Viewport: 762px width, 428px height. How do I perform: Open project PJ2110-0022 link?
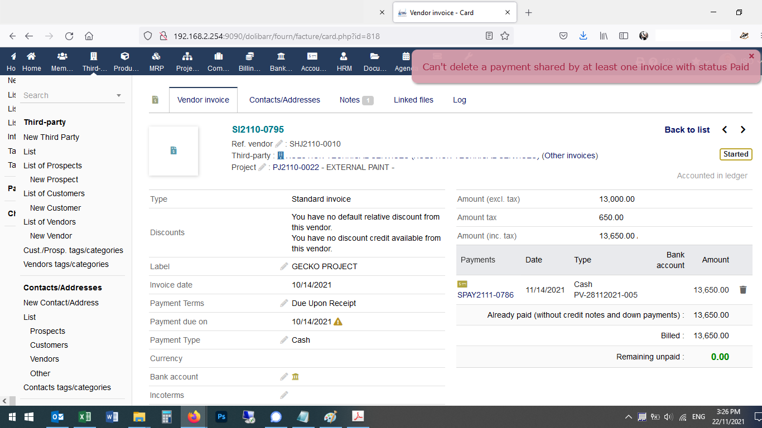click(x=296, y=167)
